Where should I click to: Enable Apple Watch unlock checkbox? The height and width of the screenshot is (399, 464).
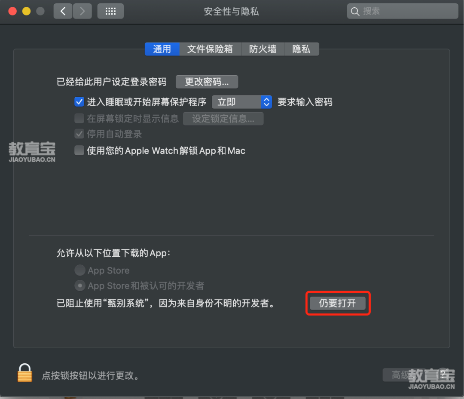click(79, 150)
